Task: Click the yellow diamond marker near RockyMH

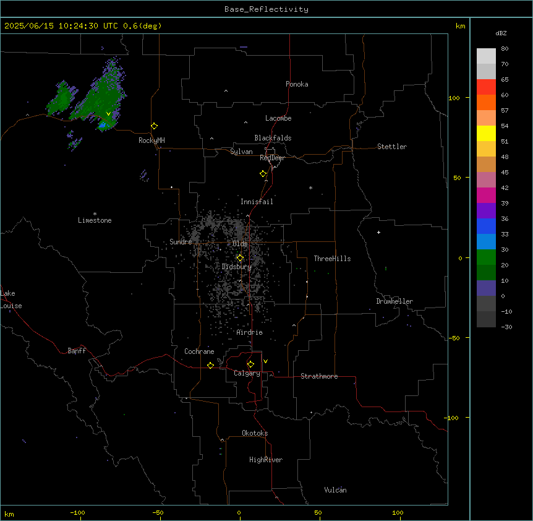Action: 154,126
